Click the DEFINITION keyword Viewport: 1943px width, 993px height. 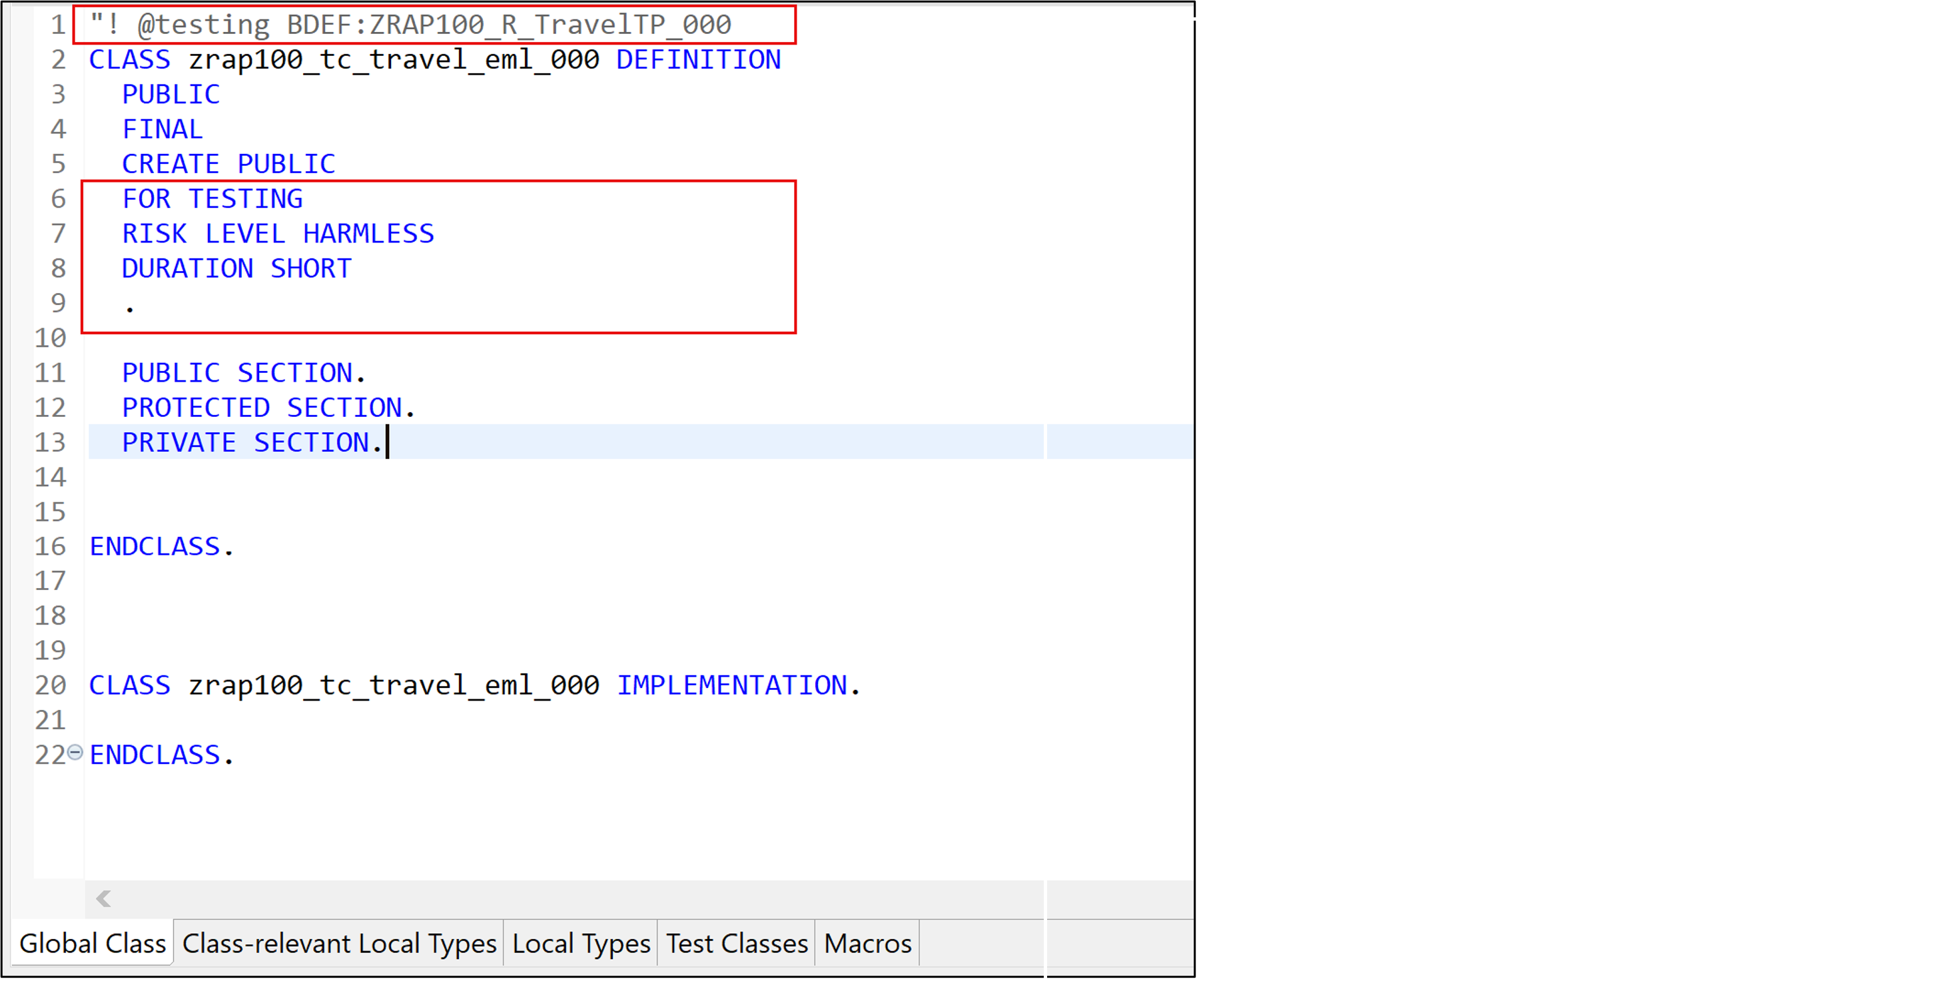699,59
